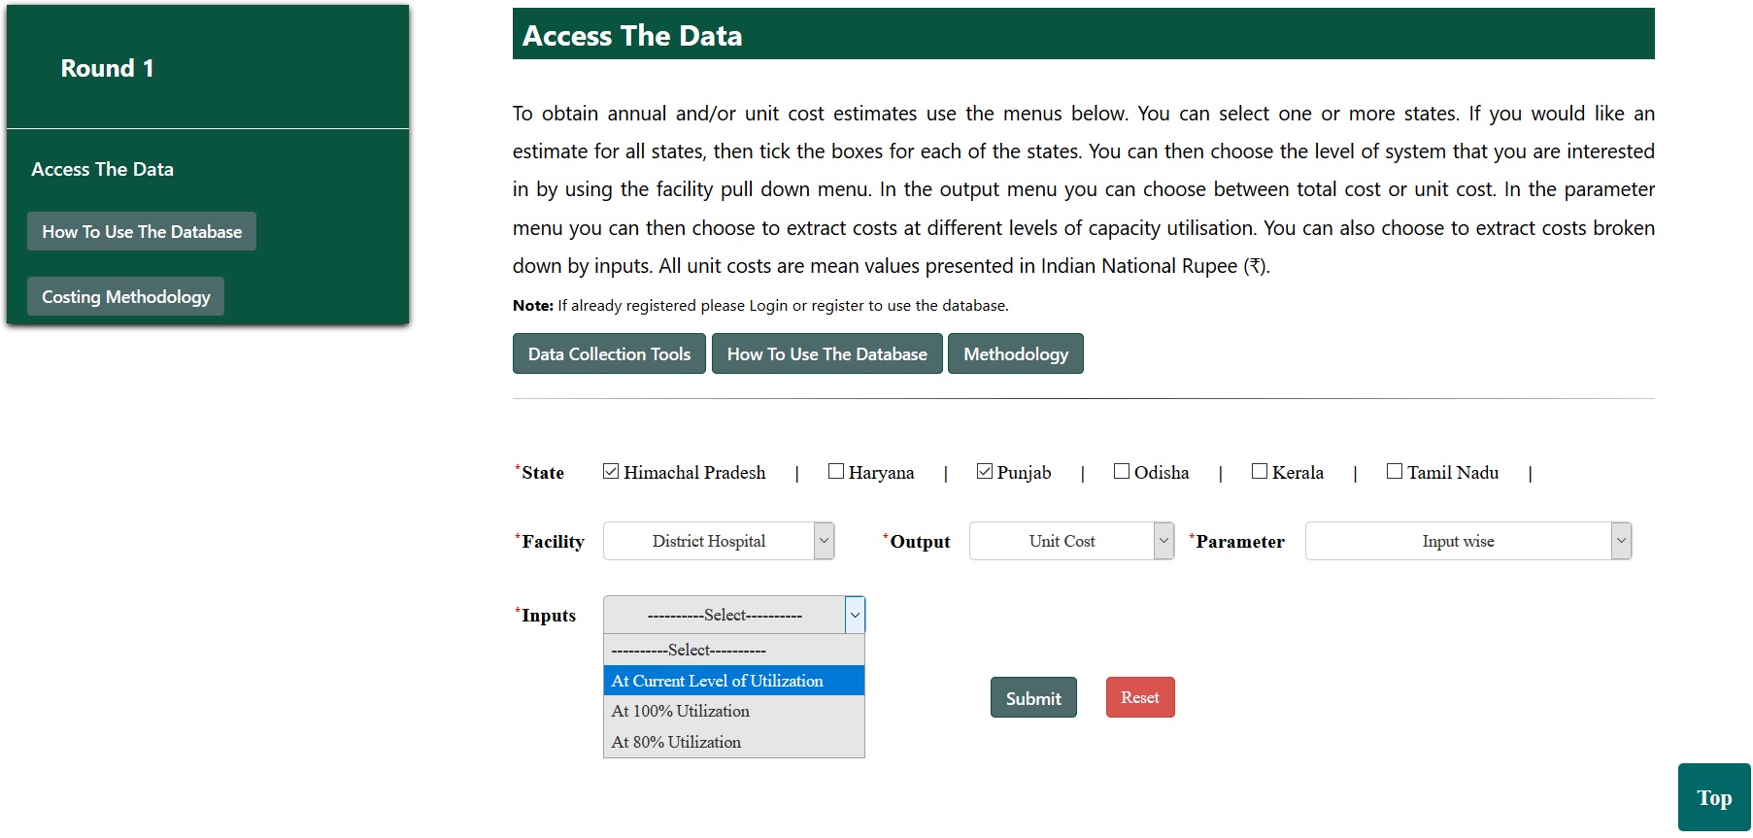Image resolution: width=1753 pixels, height=838 pixels.
Task: Select the Kerala state checkbox
Action: click(x=1260, y=472)
